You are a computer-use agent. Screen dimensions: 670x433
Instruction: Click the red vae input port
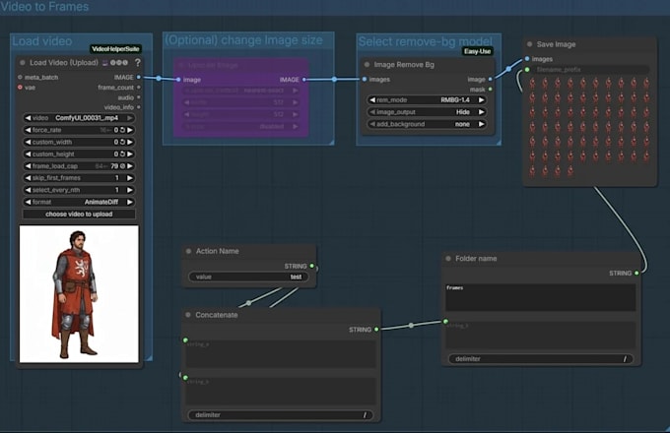tap(20, 88)
